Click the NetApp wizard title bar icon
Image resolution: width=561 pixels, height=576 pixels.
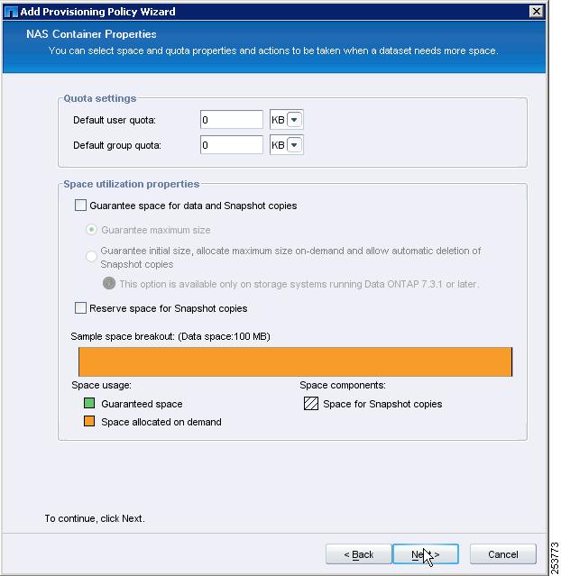tap(11, 12)
